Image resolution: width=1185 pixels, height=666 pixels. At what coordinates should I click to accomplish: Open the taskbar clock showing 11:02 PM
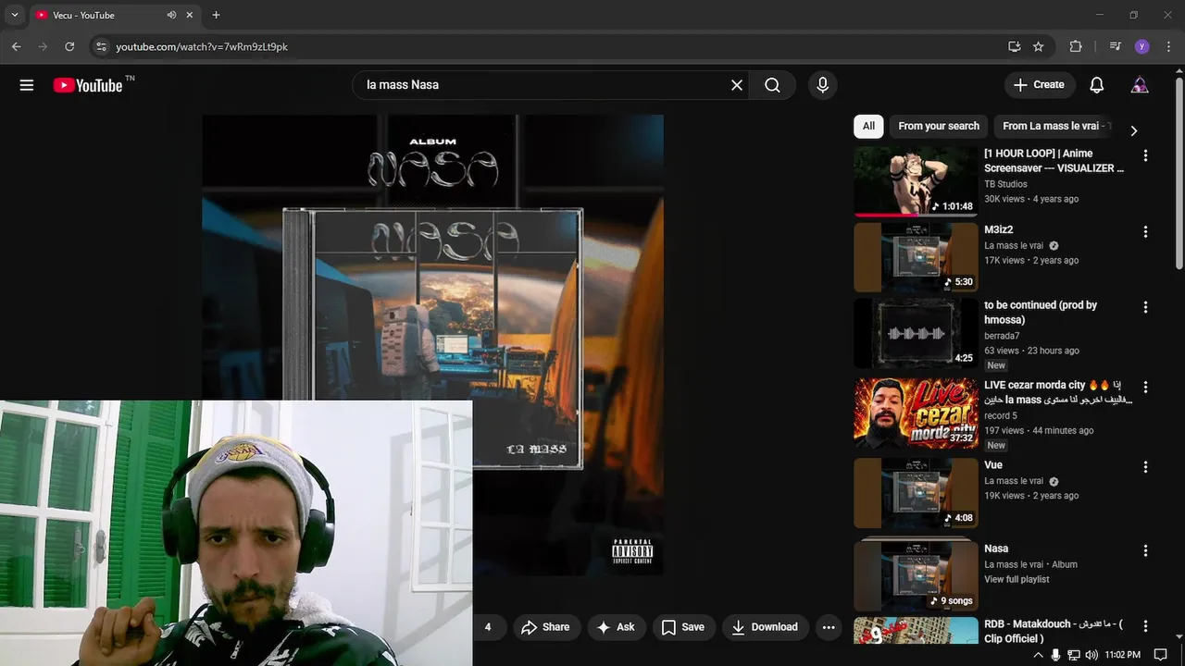tap(1123, 655)
